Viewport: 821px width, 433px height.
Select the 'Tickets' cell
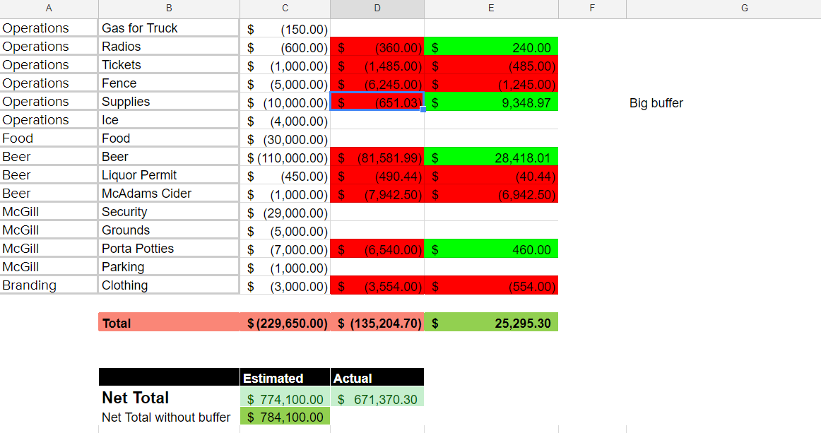pos(169,65)
